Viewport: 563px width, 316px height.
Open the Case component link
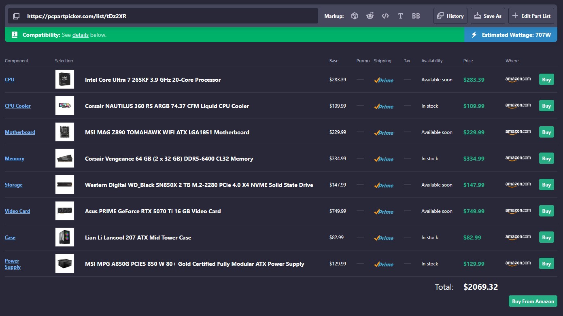[x=10, y=238]
